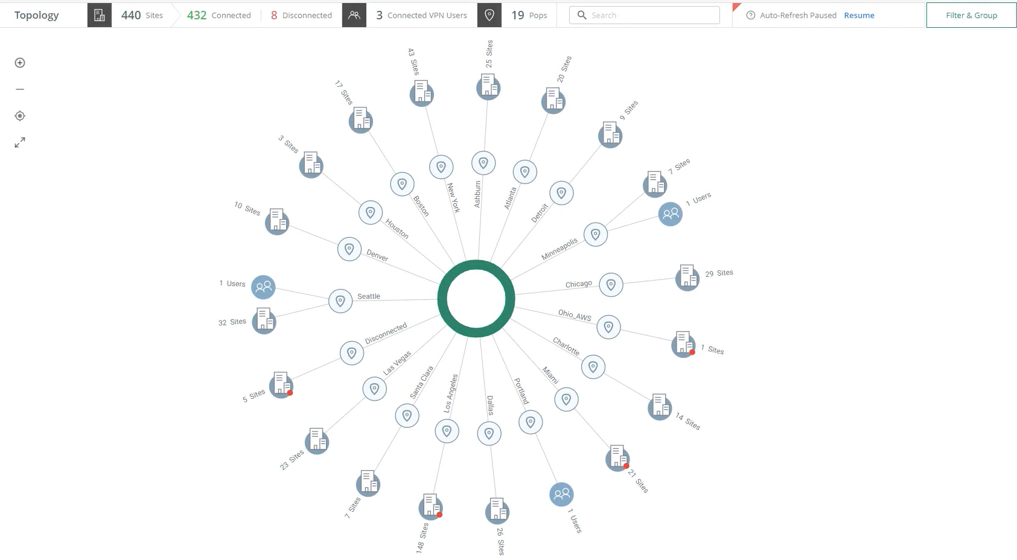Resume the paused auto-refresh
The width and height of the screenshot is (1017, 560).
coord(859,15)
